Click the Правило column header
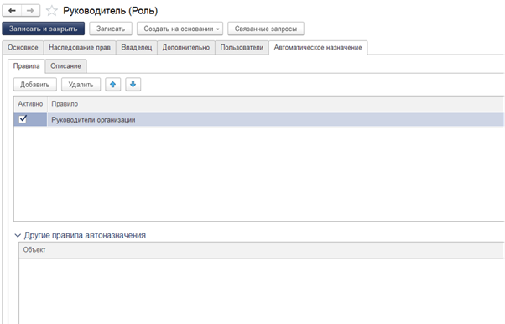 (275, 104)
